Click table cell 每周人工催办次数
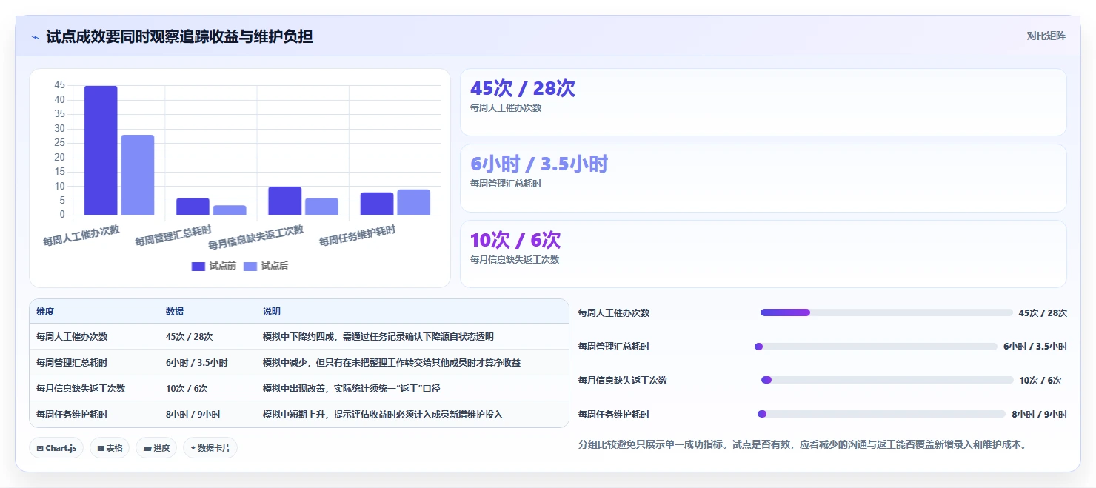This screenshot has width=1096, height=488. click(x=72, y=336)
